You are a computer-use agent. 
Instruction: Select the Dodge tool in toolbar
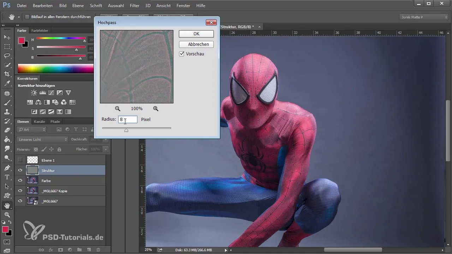7,158
